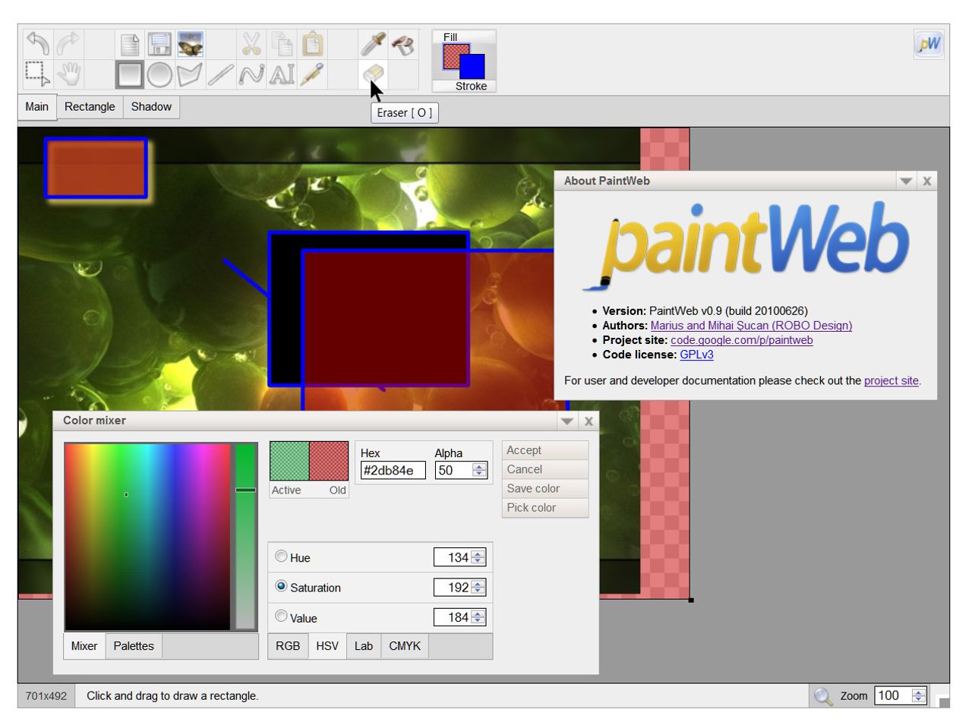Select the Value radio button
Image resolution: width=972 pixels, height=725 pixels.
(x=280, y=617)
